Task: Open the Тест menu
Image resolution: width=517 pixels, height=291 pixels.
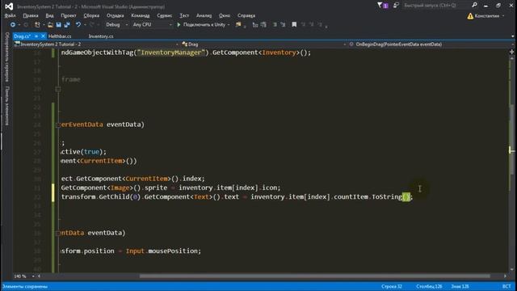Action: (184, 15)
